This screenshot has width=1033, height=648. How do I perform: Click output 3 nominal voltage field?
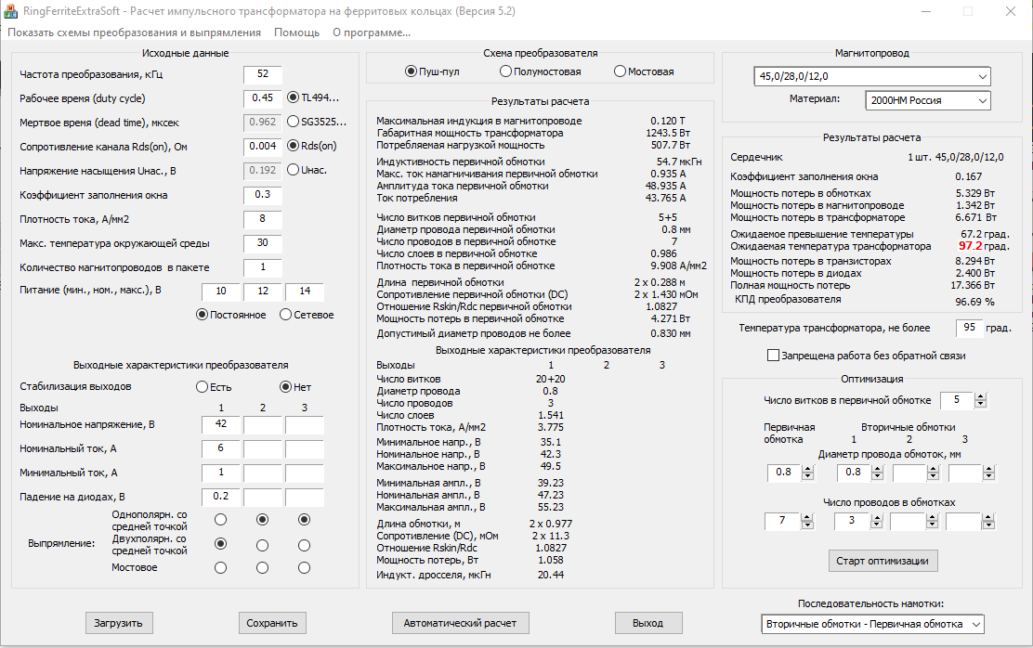click(x=304, y=424)
